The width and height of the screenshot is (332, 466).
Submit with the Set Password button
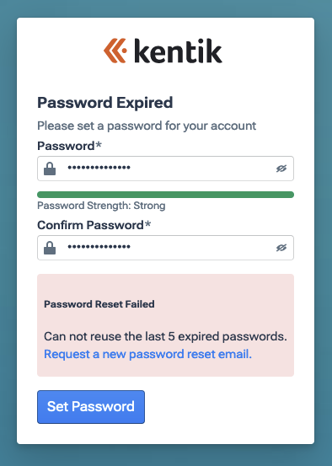[91, 407]
